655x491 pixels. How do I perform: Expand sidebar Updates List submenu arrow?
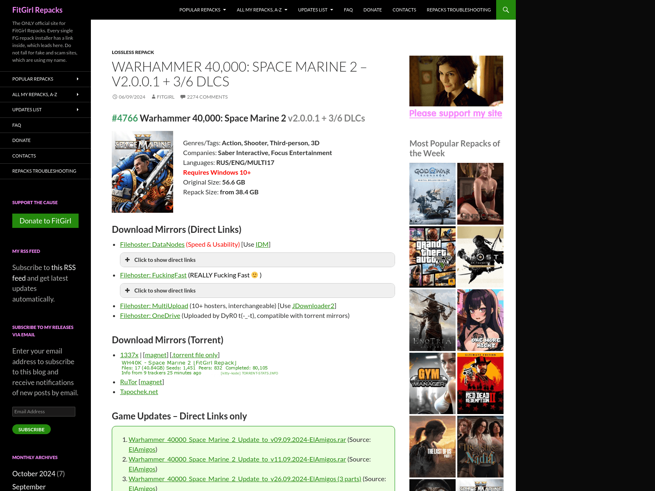tap(77, 110)
